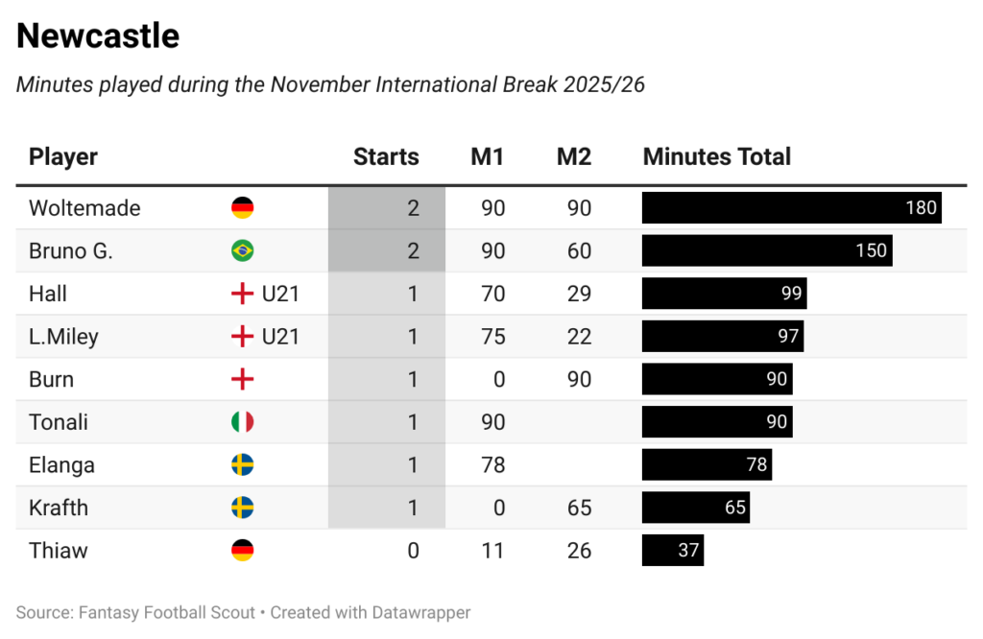Click the Brazil flag next to Bruno G.
Screen dimensions: 983x639
click(243, 251)
